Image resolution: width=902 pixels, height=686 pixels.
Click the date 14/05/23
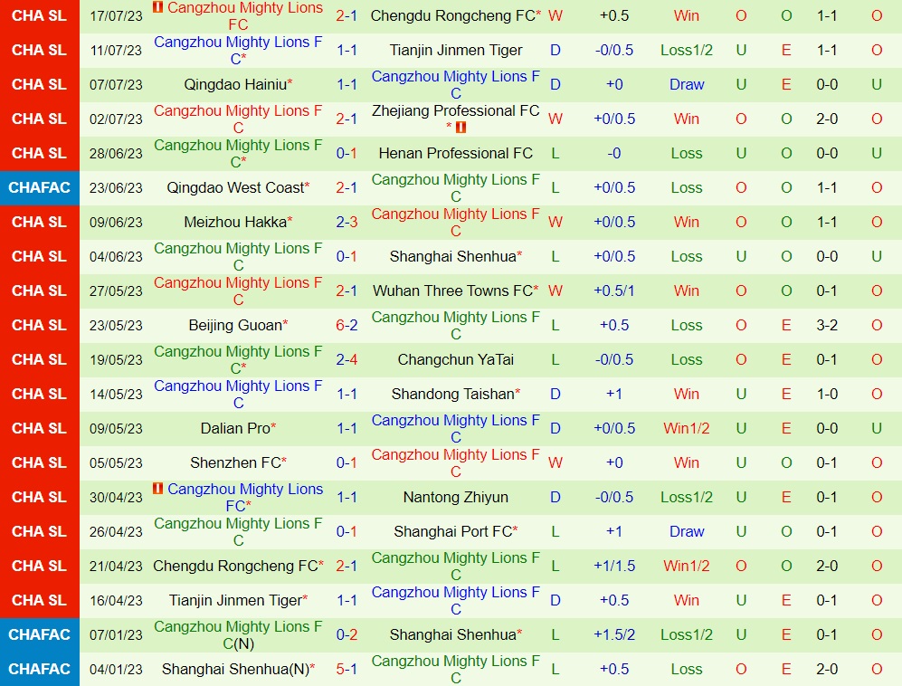pos(116,394)
